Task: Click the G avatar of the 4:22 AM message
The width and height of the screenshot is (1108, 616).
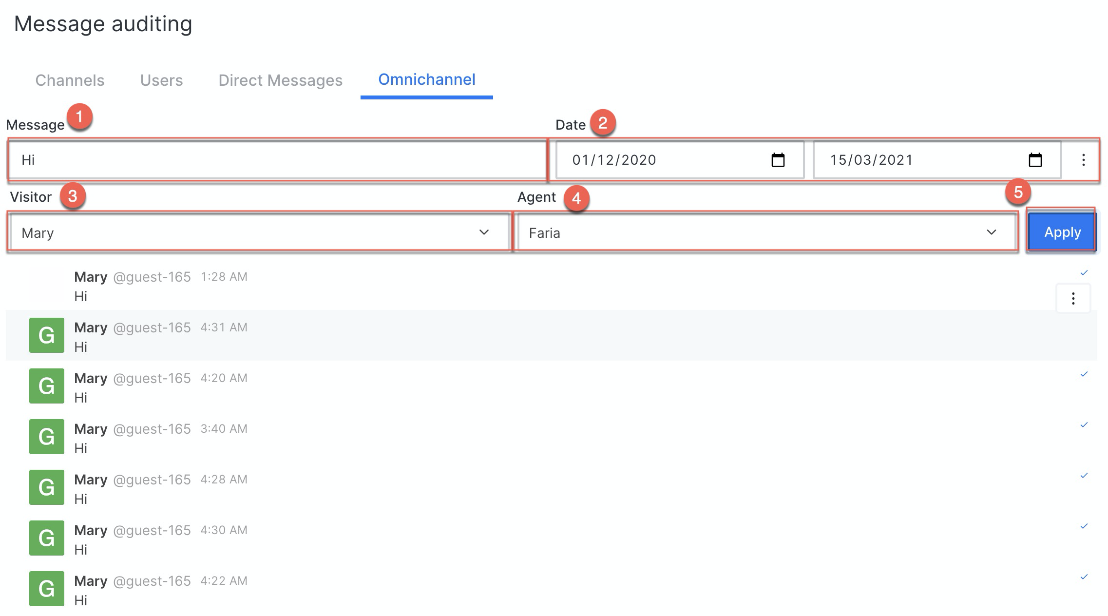Action: (47, 589)
